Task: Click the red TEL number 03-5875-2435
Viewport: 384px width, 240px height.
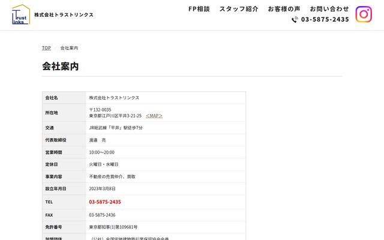Action: pos(105,202)
